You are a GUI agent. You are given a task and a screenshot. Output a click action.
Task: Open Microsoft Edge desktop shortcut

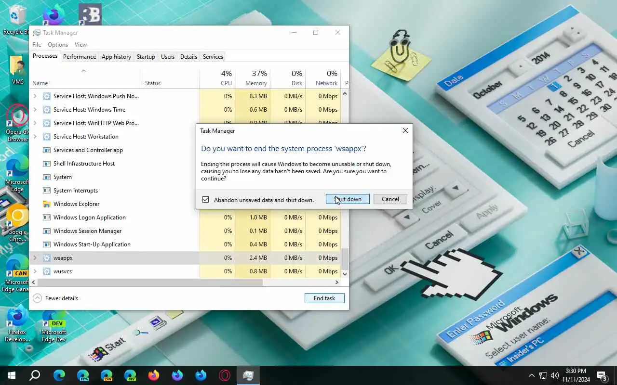[x=18, y=173]
